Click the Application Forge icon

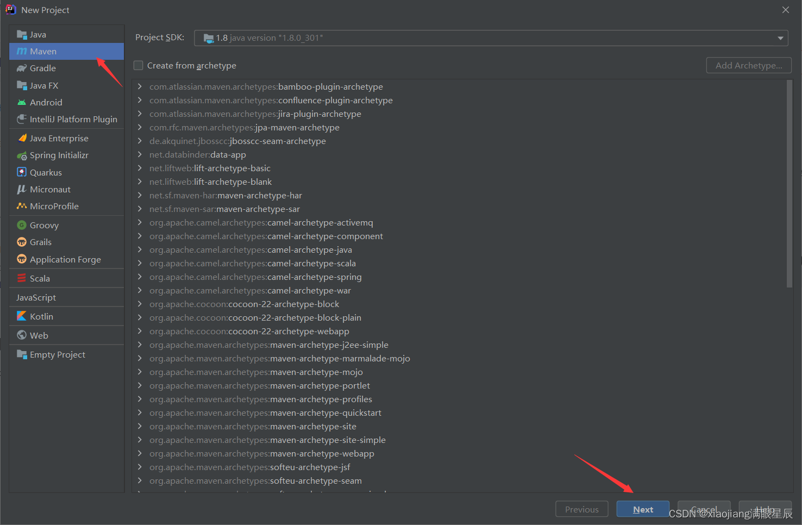coord(22,259)
